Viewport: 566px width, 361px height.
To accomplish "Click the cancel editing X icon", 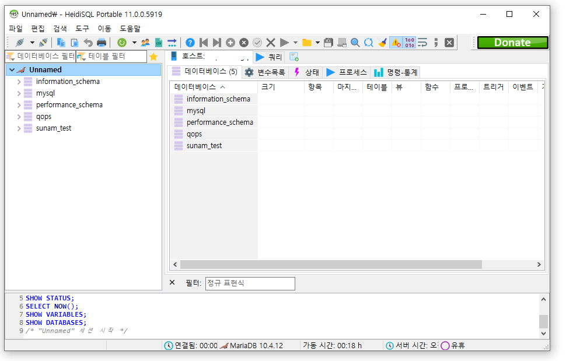I will 271,43.
